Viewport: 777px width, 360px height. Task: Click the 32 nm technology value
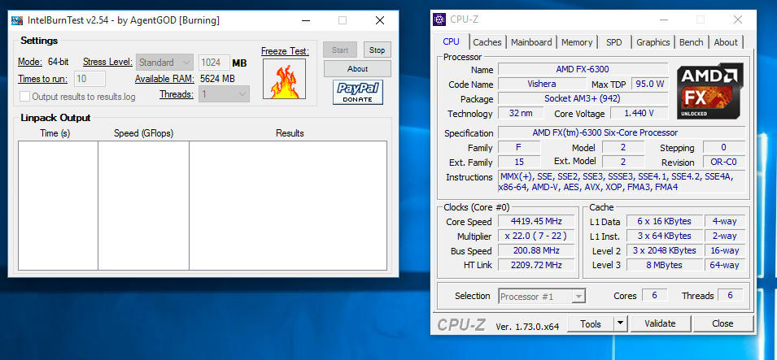point(521,113)
